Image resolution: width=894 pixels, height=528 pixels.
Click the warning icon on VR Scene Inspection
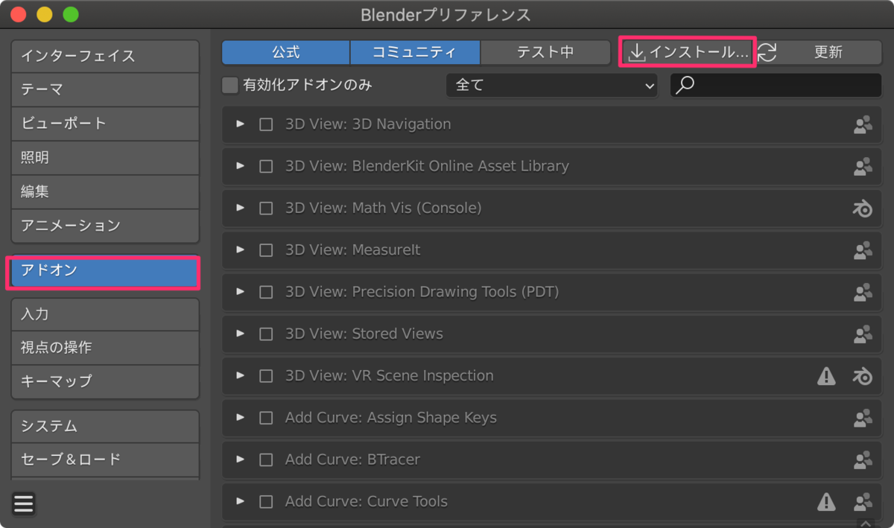pos(826,376)
